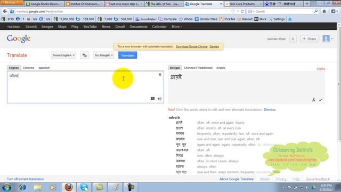Open Settings in the SEO toolbar
Image resolution: width=341 pixels, height=192 pixels.
[277, 19]
